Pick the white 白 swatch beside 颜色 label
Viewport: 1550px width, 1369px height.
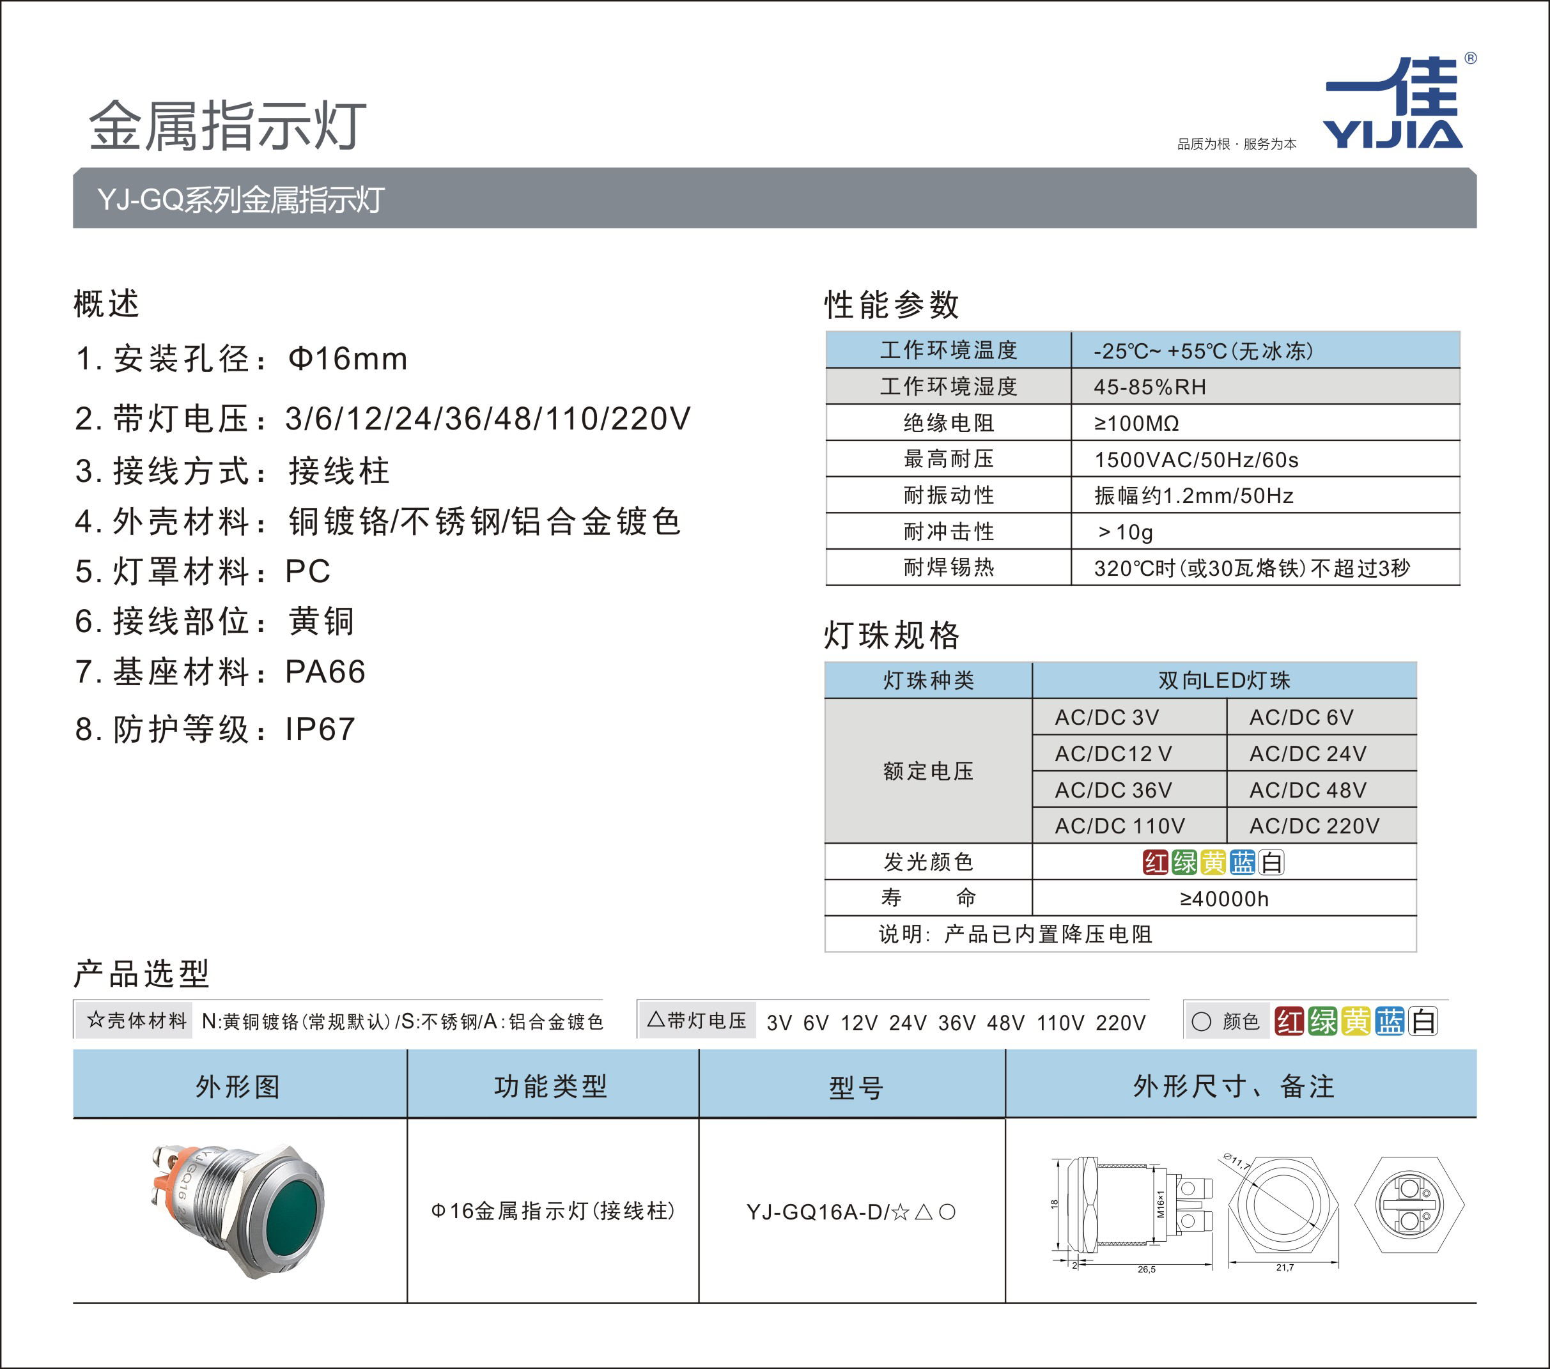(x=1423, y=1021)
